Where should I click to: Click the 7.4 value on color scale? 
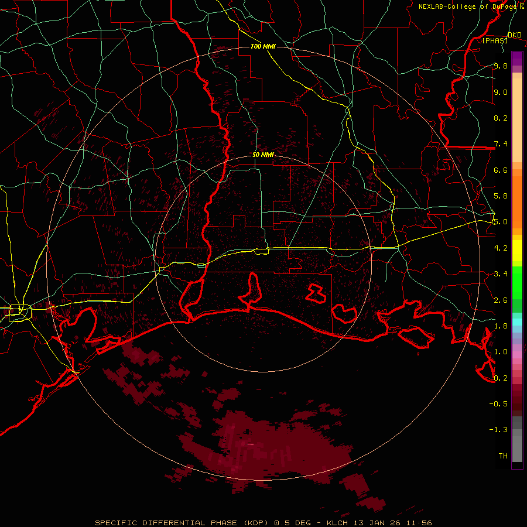click(x=501, y=144)
